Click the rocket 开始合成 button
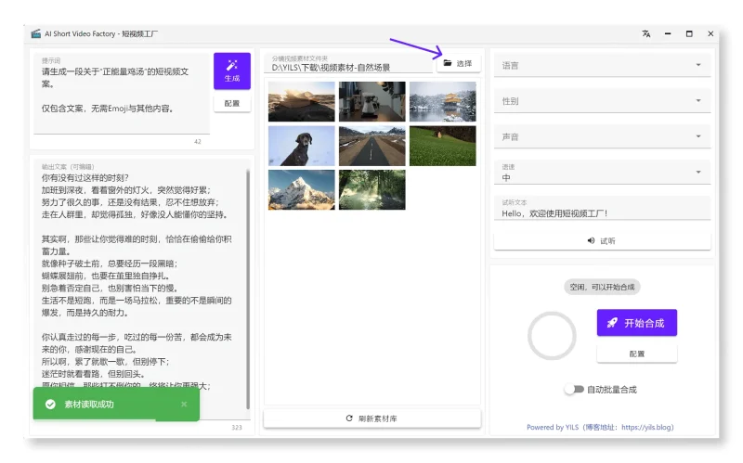This screenshot has width=743, height=463. coord(636,322)
